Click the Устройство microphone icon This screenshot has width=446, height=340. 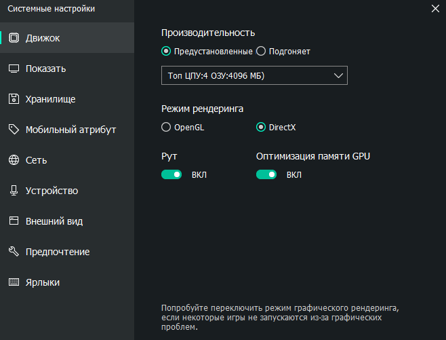[x=14, y=191]
